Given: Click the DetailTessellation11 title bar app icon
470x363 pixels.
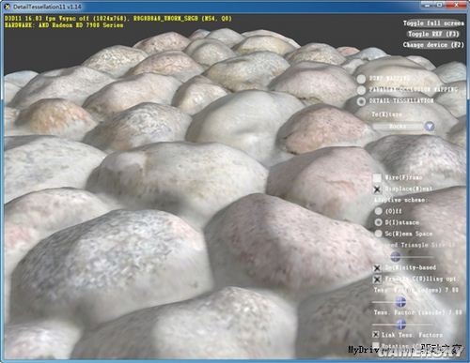Looking at the screenshot, I should pos(8,7).
